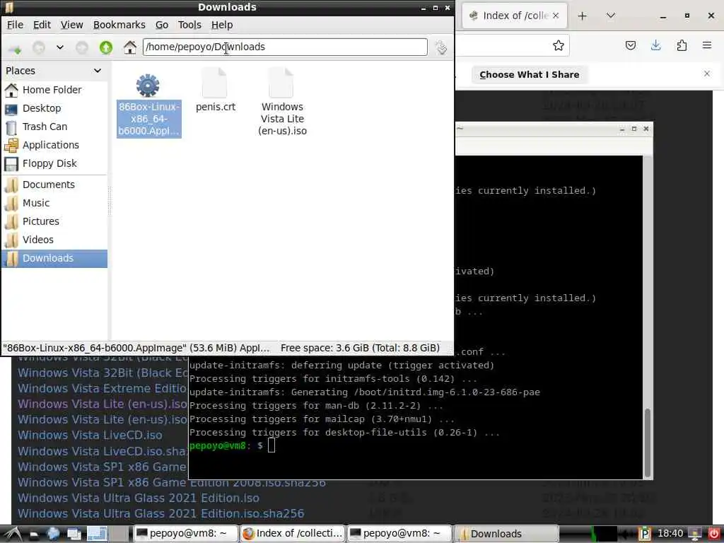Click the Pocket save icon in Firefox
Image resolution: width=724 pixels, height=543 pixels.
(x=630, y=45)
